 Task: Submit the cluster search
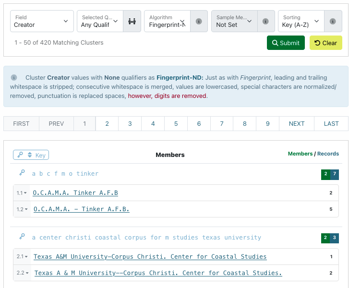tap(286, 43)
